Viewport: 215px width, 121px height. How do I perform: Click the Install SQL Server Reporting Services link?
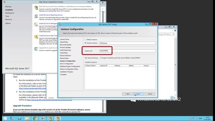51,15
